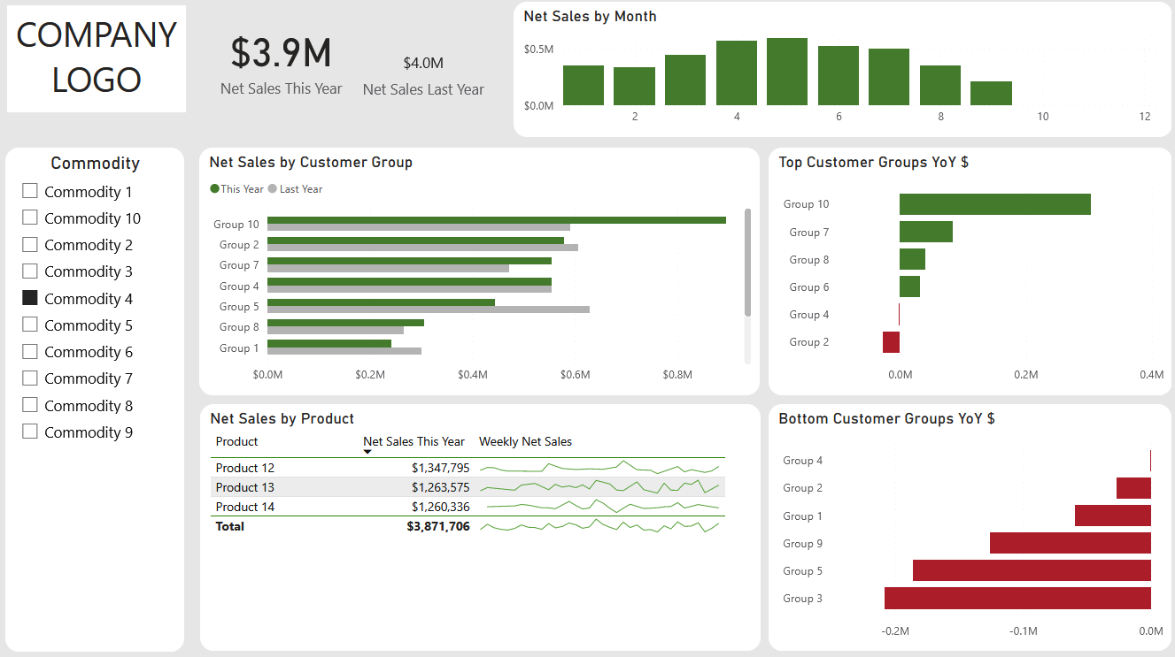
Task: Click the Group 3 red bar in Bottom Customer Groups
Action: pyautogui.click(x=1017, y=599)
